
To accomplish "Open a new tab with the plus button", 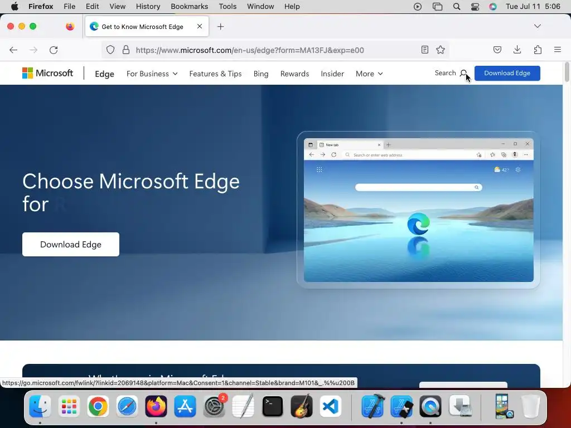I will click(x=220, y=27).
